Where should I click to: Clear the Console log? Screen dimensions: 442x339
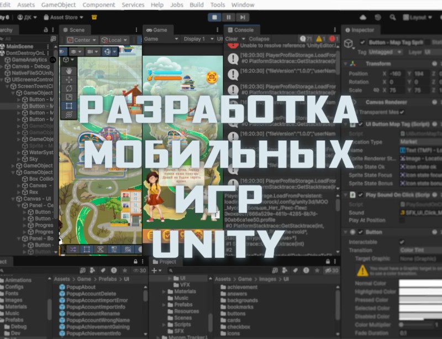pyautogui.click(x=231, y=39)
